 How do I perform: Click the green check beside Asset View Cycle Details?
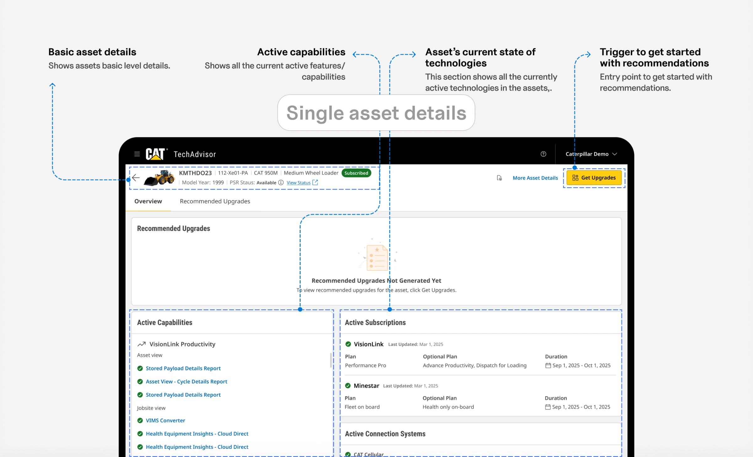click(140, 381)
